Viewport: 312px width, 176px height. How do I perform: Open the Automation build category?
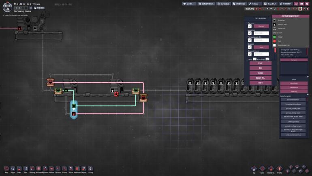click(x=77, y=168)
